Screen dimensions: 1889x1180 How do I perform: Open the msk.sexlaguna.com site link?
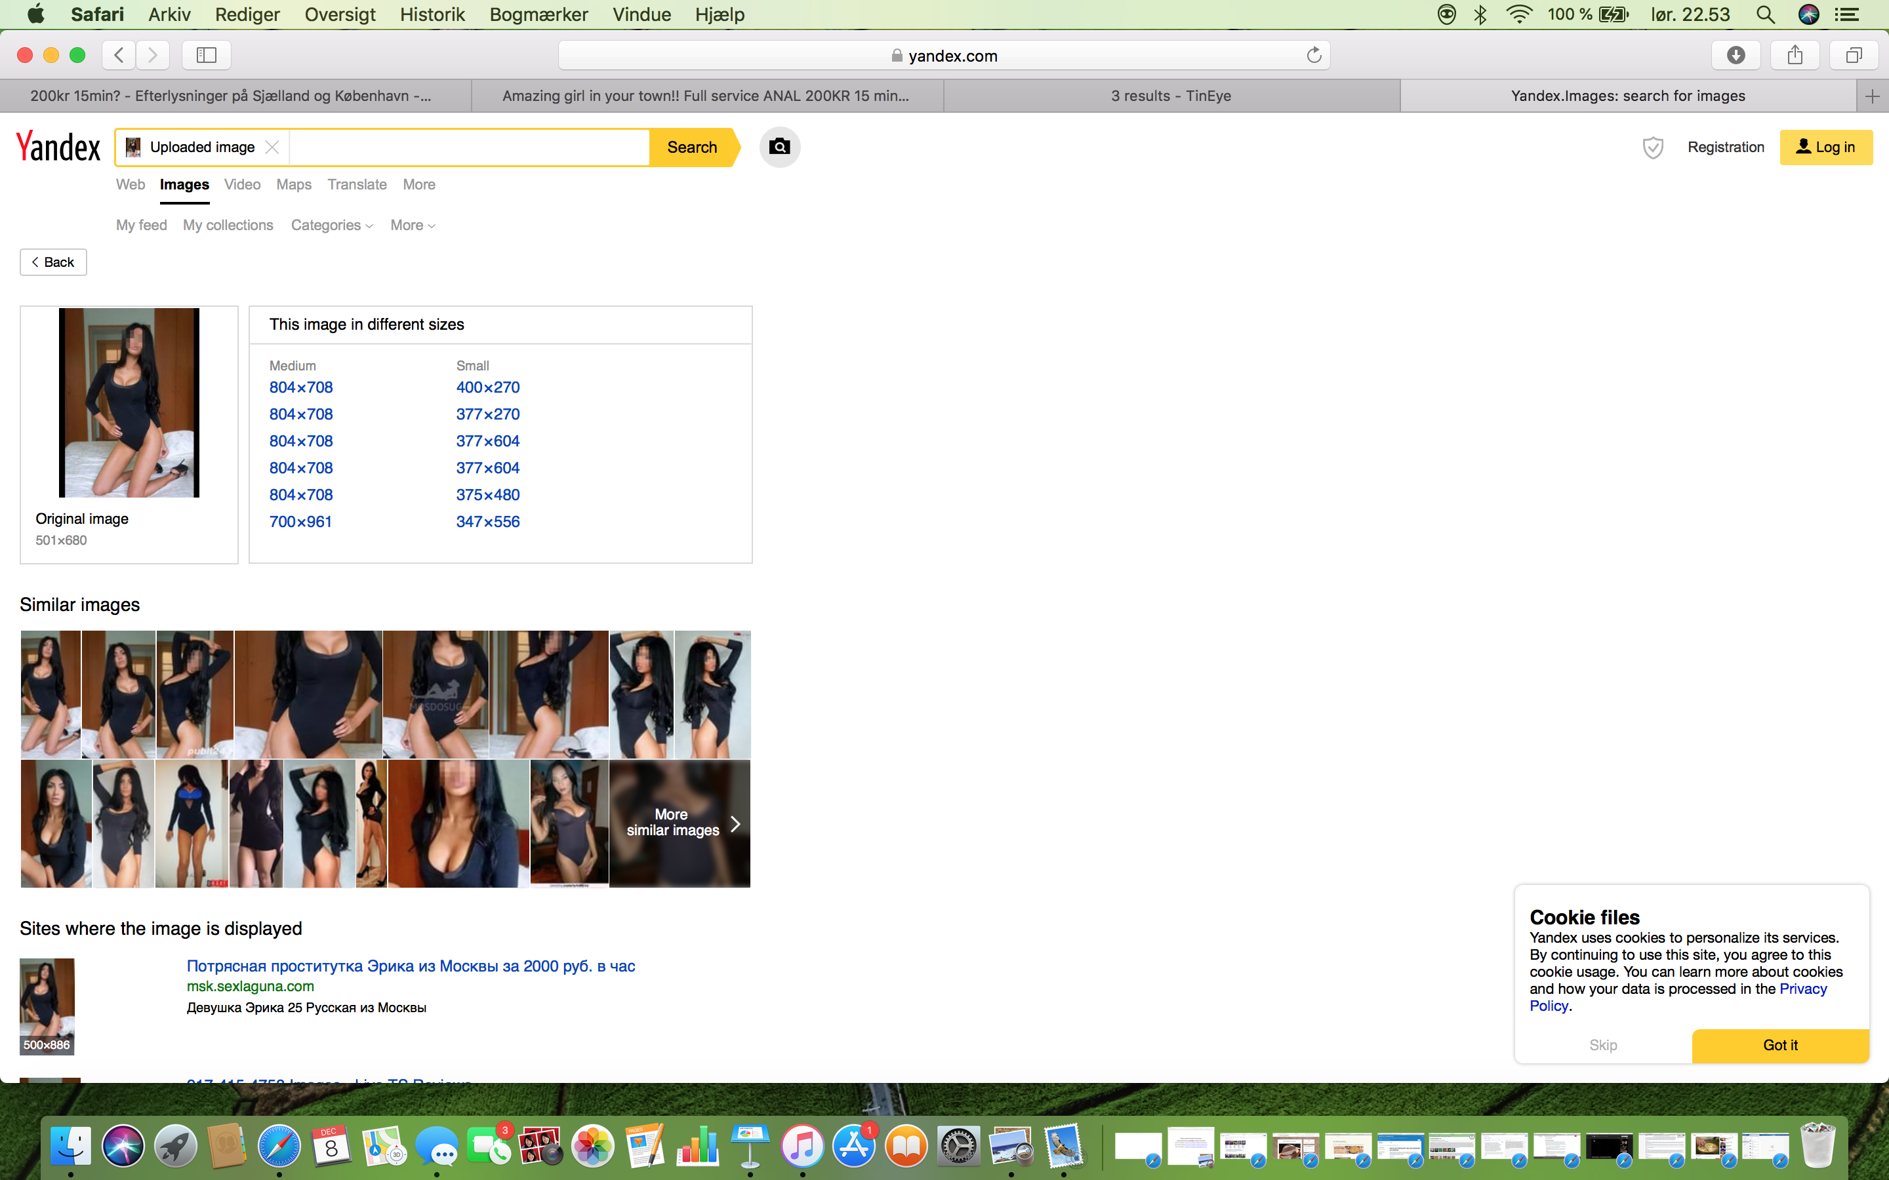point(251,987)
